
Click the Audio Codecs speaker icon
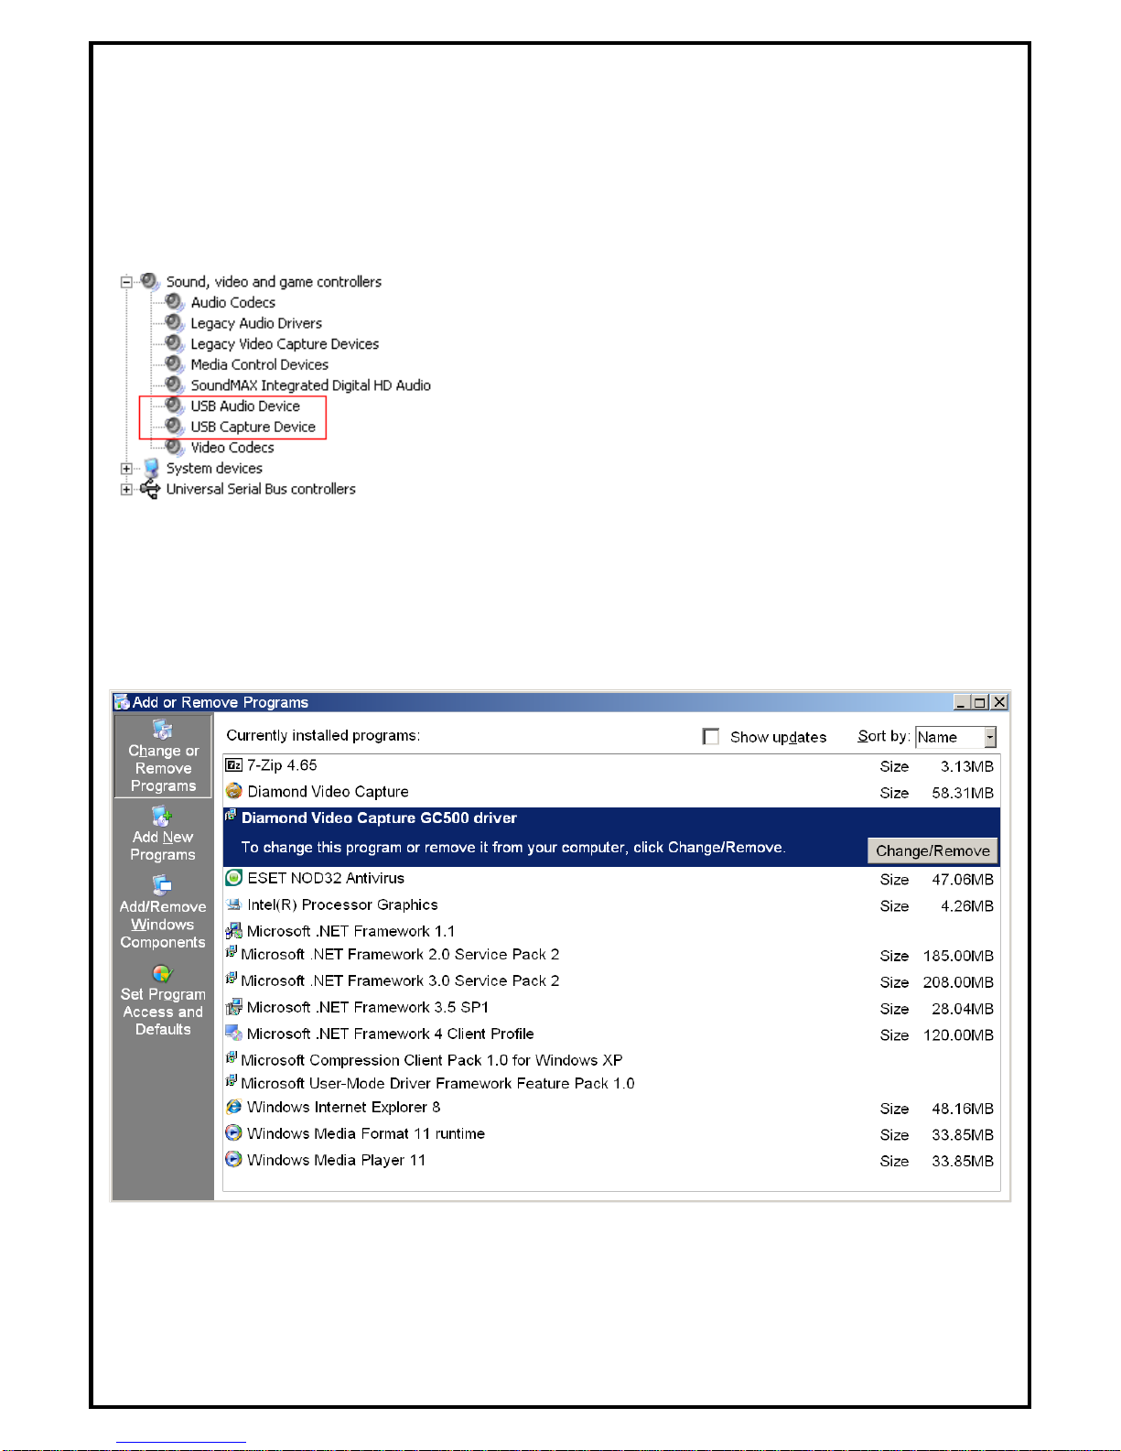(175, 302)
